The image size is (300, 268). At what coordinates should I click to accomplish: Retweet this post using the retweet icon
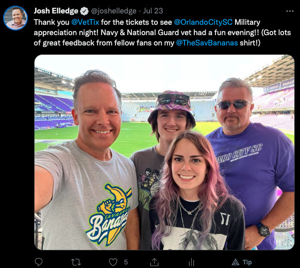pos(76,262)
